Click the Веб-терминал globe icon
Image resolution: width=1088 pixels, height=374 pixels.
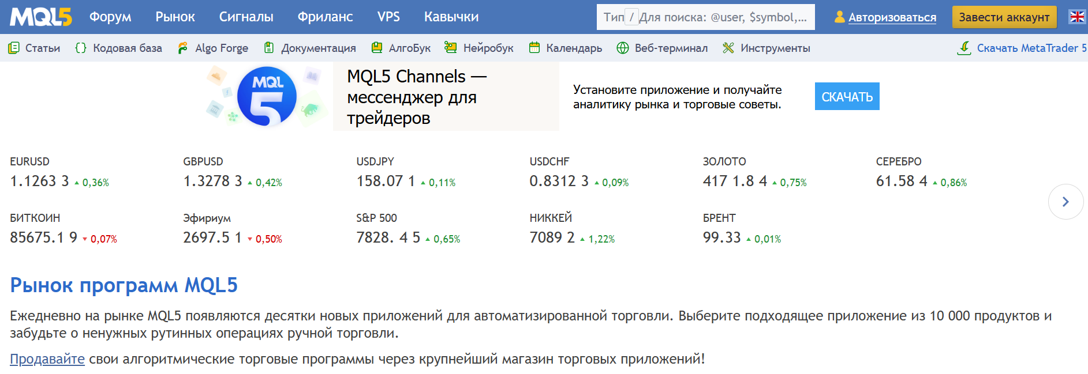pyautogui.click(x=623, y=48)
